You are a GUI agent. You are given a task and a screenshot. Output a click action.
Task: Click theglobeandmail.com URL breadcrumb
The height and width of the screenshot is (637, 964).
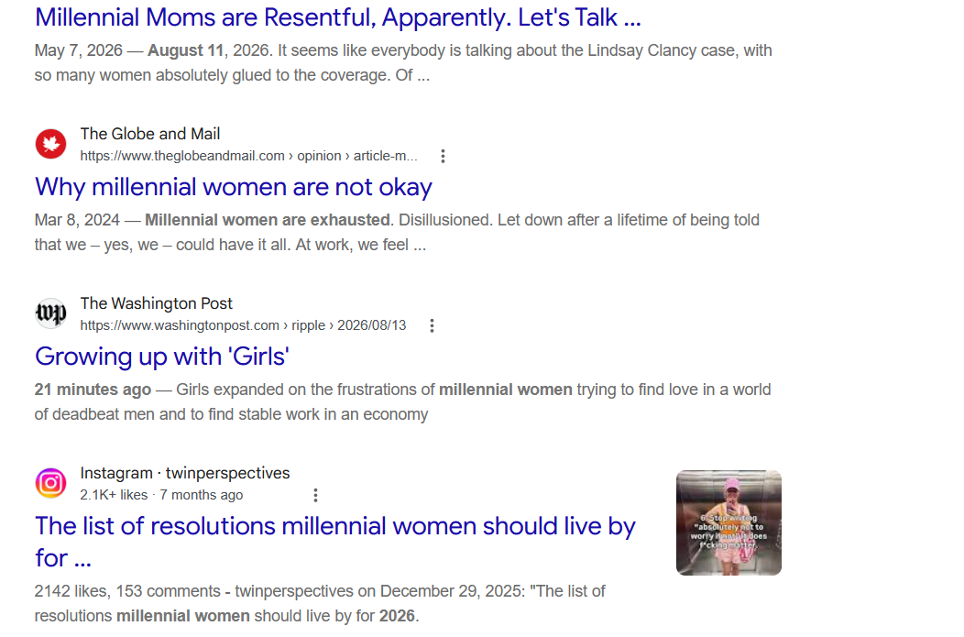tap(248, 156)
